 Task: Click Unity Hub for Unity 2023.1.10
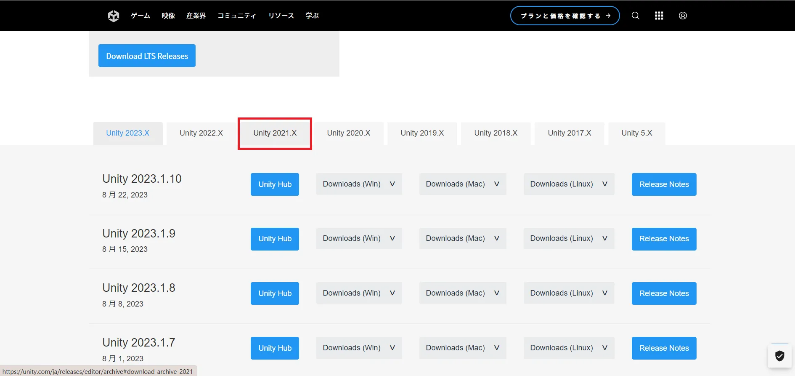coord(275,184)
